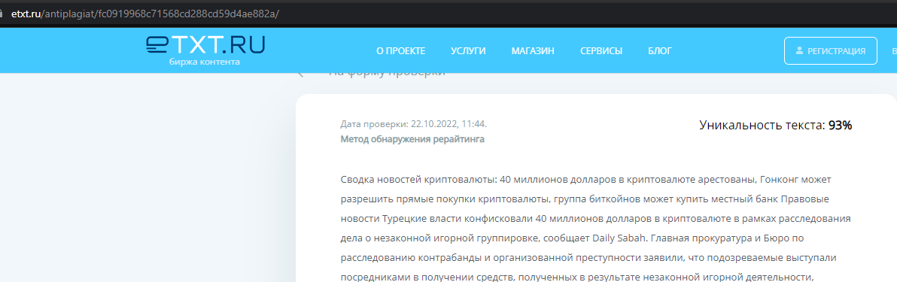This screenshot has width=897, height=282.
Task: Open the О ПРОЕКТЕ menu
Action: pyautogui.click(x=400, y=51)
